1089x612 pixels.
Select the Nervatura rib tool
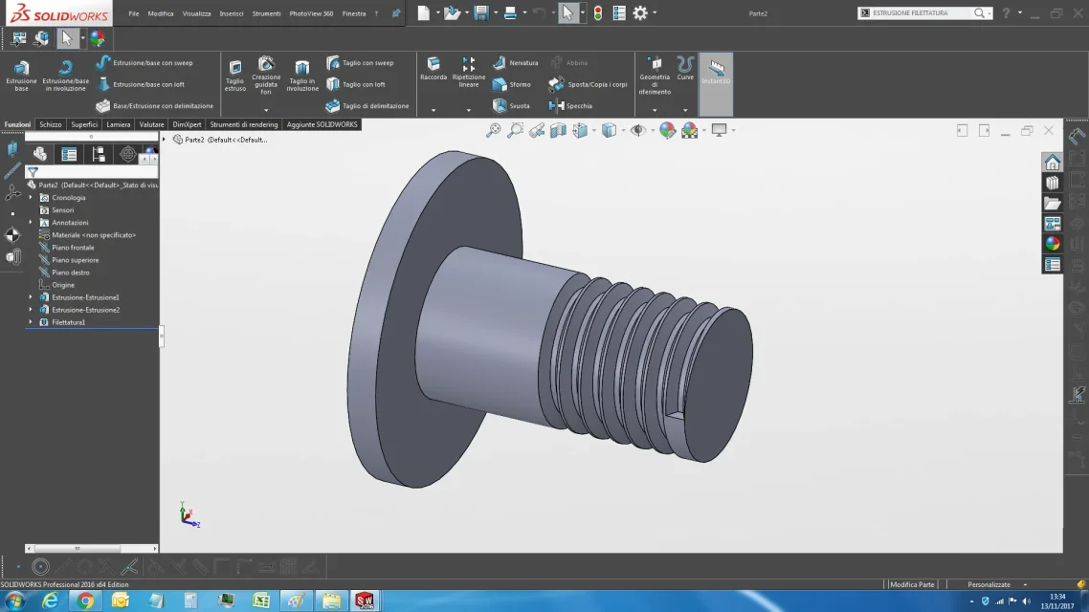coord(516,62)
